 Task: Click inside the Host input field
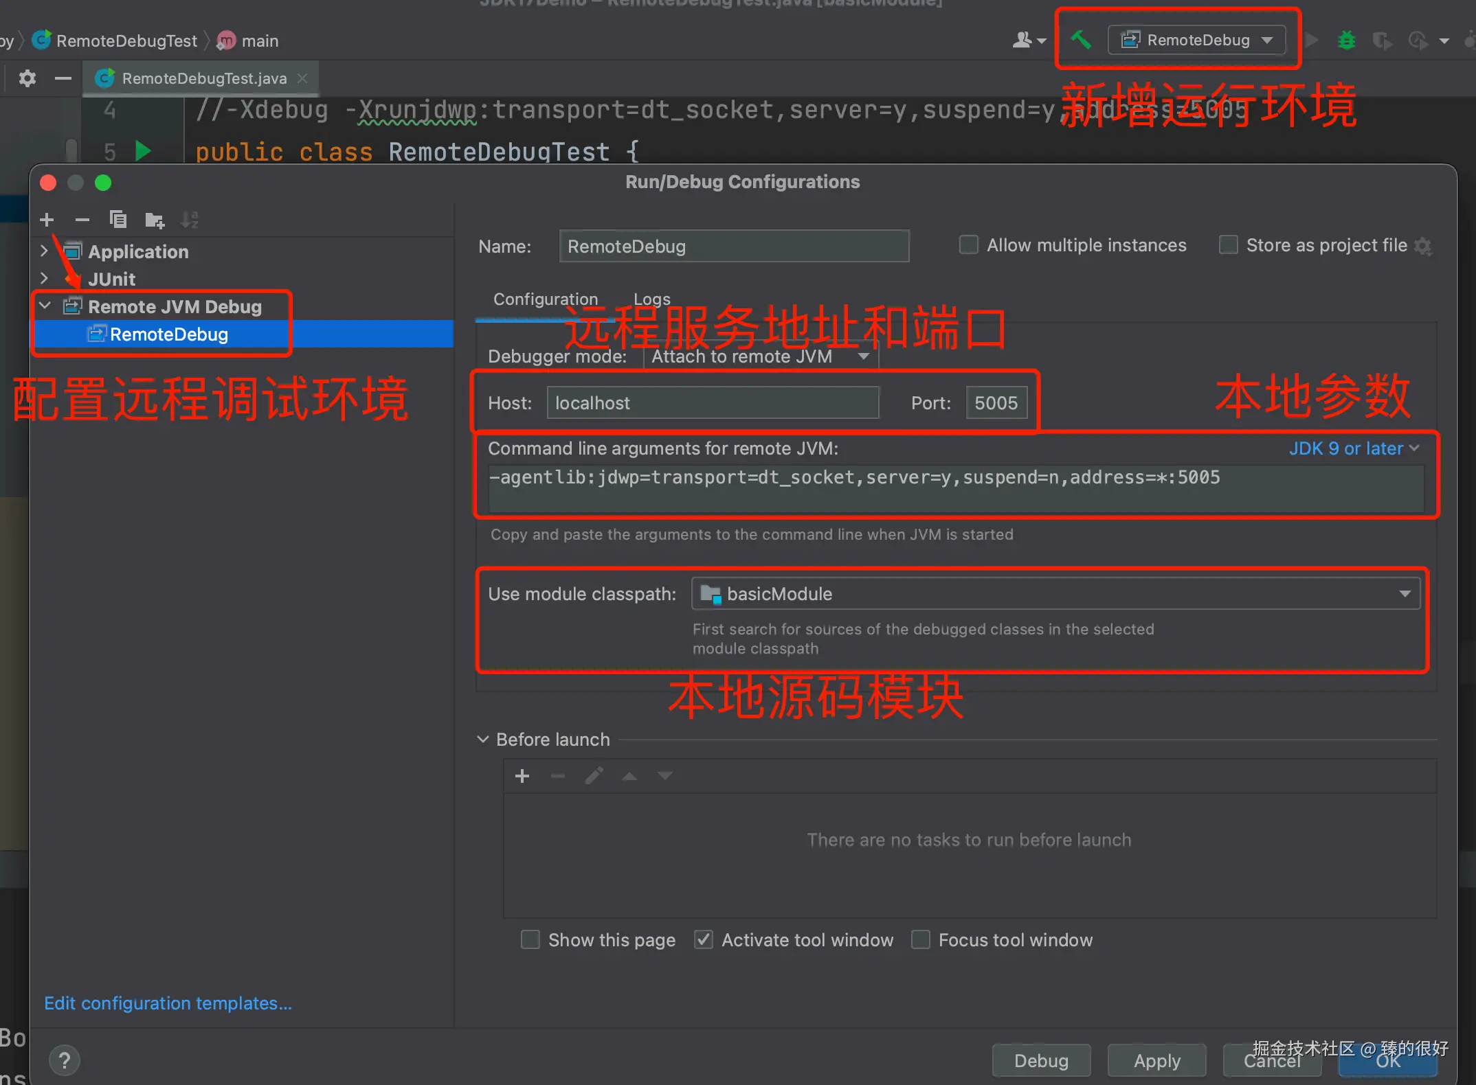pos(712,402)
